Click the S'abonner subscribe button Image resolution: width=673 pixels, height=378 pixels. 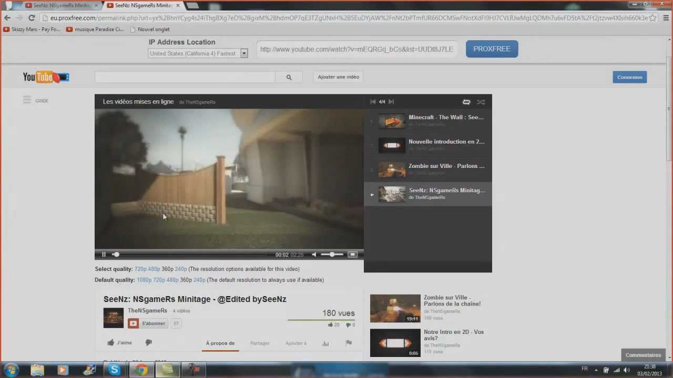pos(148,323)
